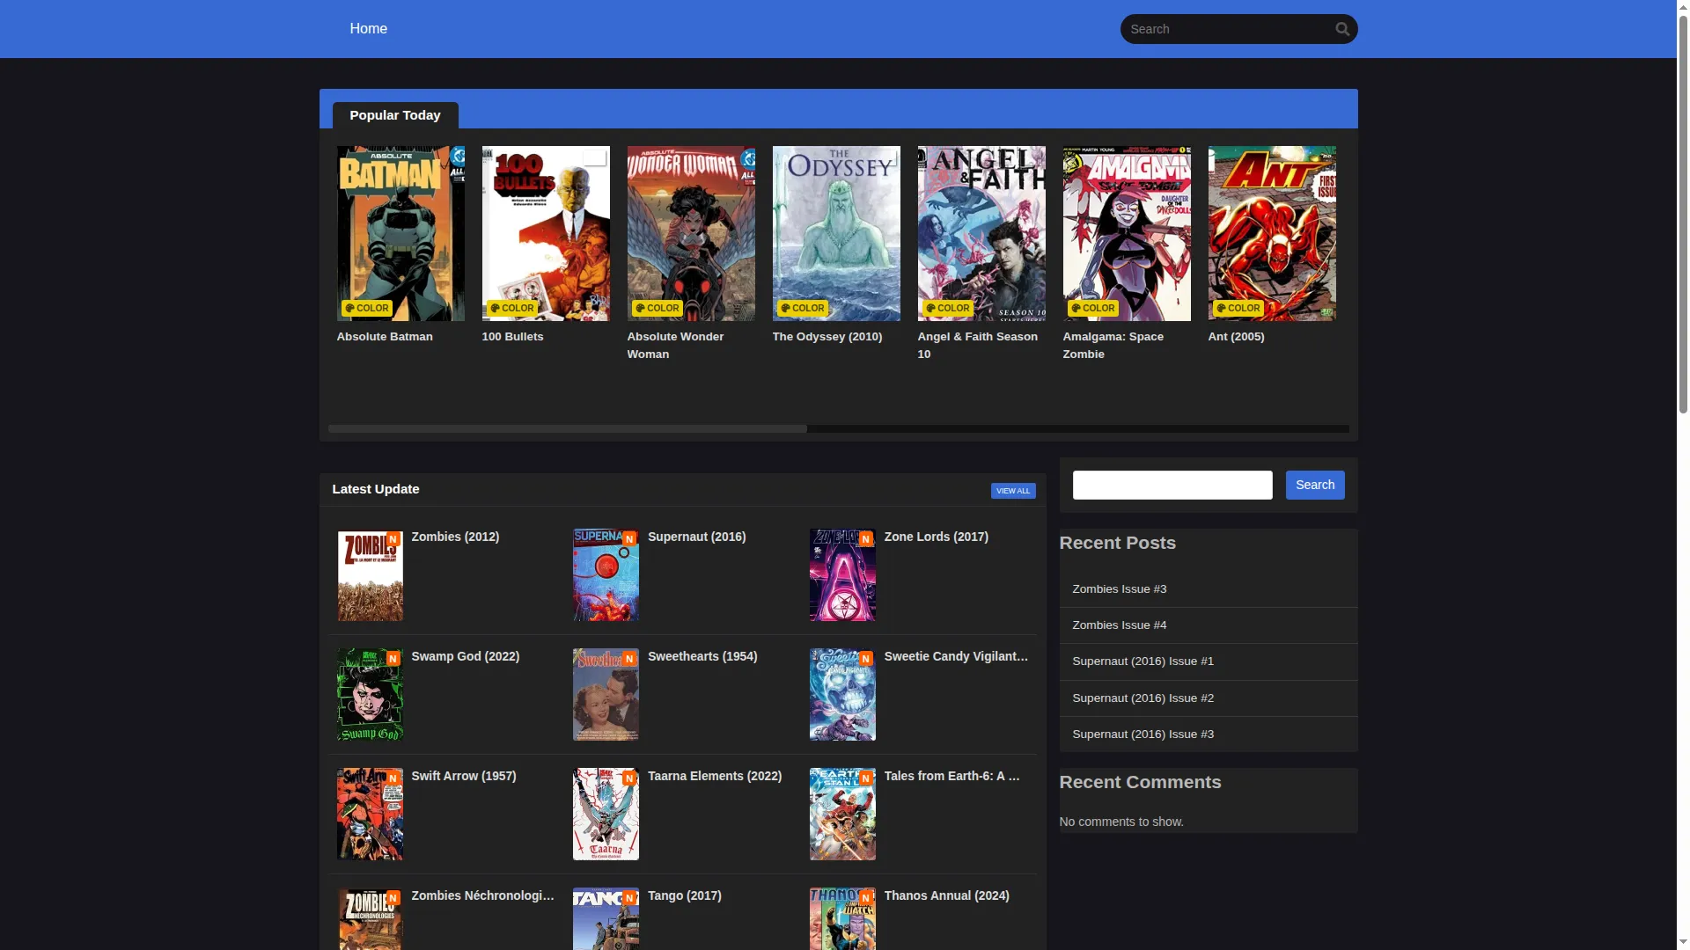Open Sweethearts (1954) cover thumbnail

[606, 695]
